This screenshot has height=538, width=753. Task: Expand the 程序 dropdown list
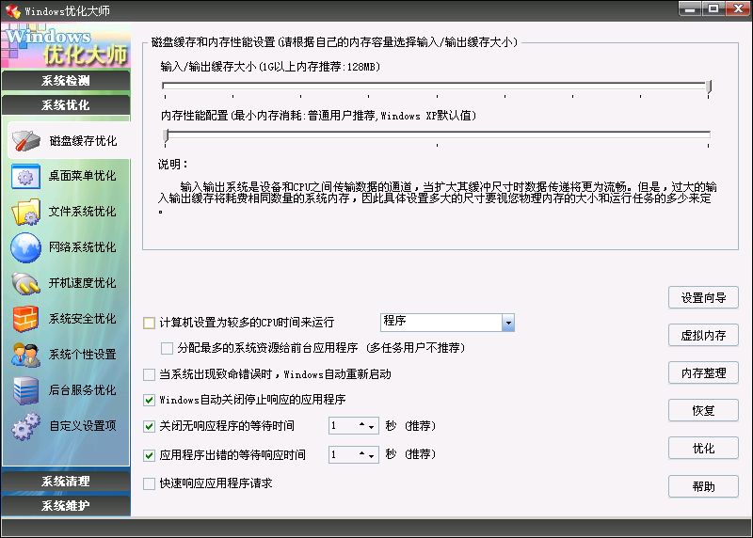point(508,323)
